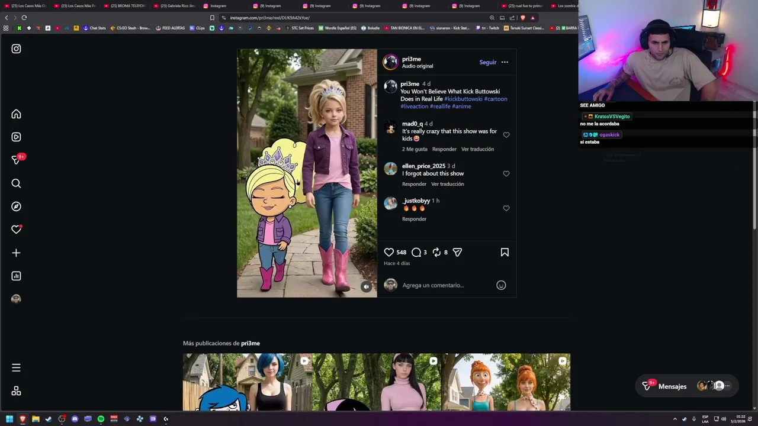
Task: Open the blue-haired character reel thumbnail
Action: pos(248,382)
